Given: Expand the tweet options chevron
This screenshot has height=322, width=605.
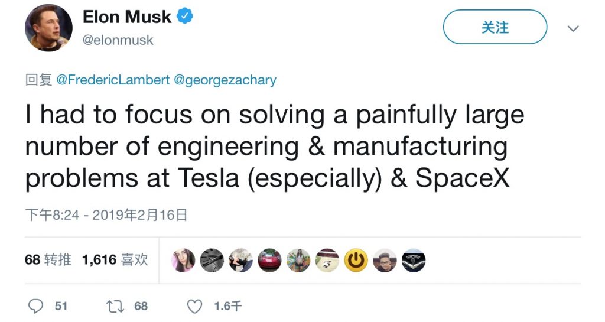Looking at the screenshot, I should click(573, 28).
